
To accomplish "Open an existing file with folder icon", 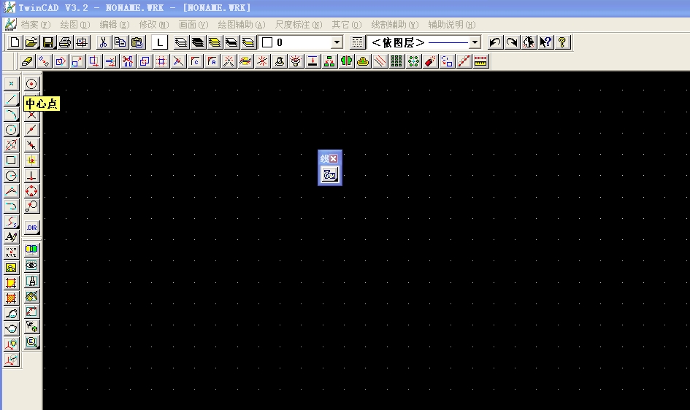I will pyautogui.click(x=31, y=42).
